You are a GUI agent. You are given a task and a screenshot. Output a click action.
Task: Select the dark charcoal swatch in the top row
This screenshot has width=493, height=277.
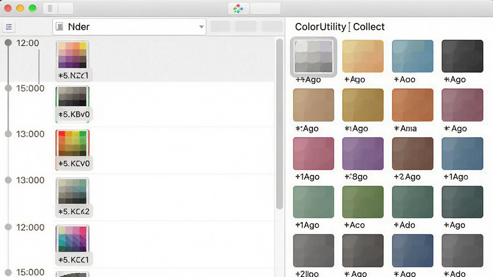coord(462,56)
